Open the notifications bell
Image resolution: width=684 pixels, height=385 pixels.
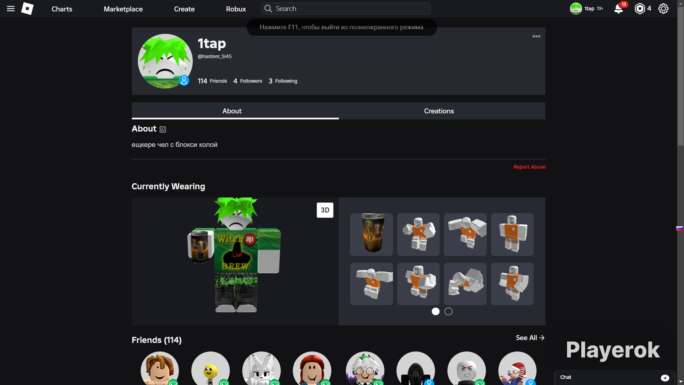pyautogui.click(x=619, y=8)
